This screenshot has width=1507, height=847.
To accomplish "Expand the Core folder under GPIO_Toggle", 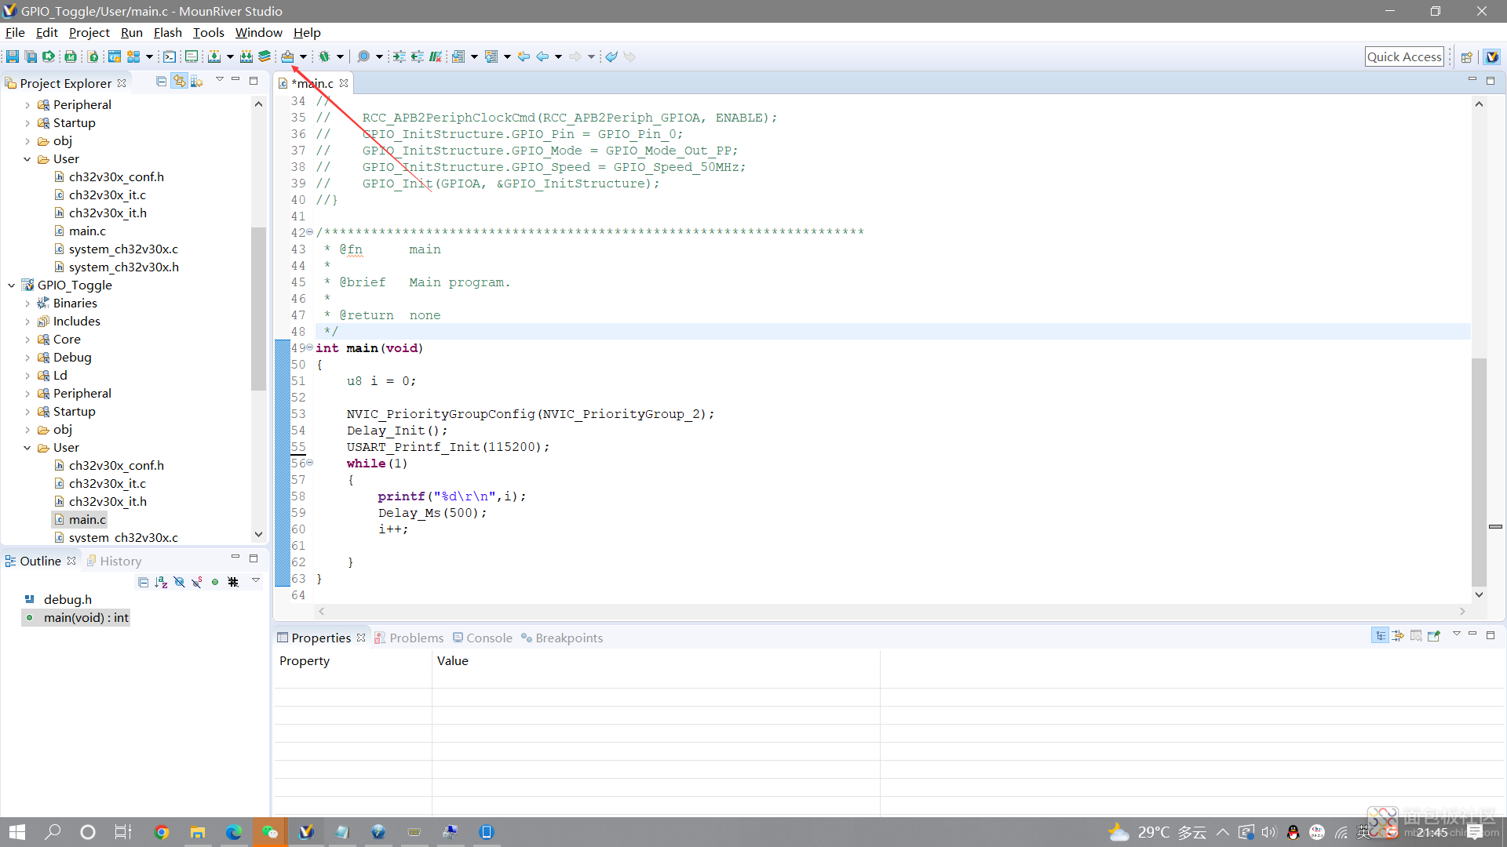I will tap(27, 340).
